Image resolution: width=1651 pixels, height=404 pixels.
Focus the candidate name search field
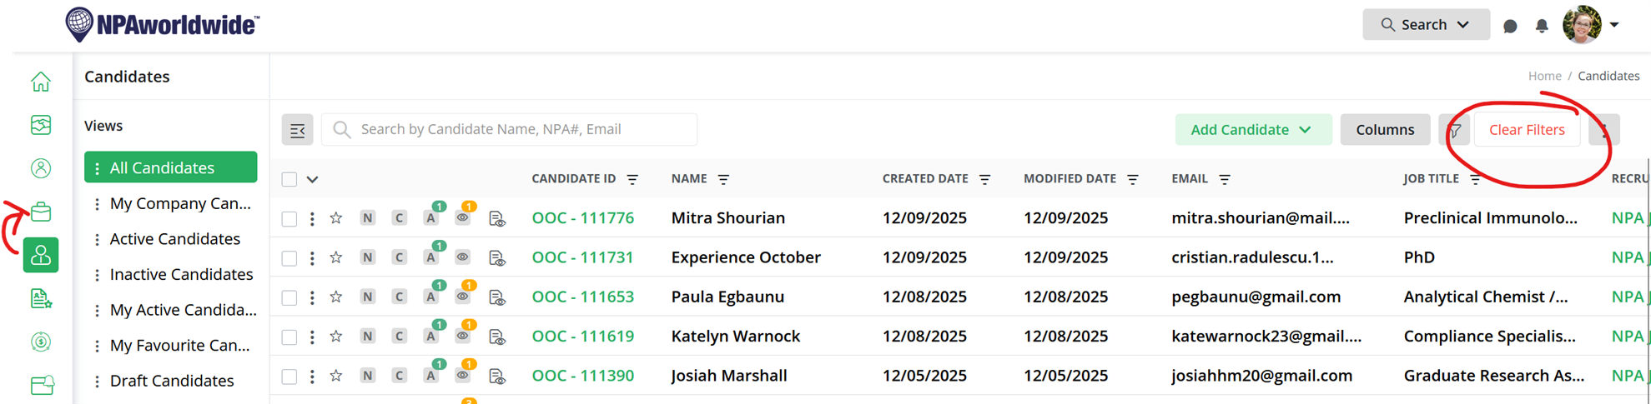point(510,130)
